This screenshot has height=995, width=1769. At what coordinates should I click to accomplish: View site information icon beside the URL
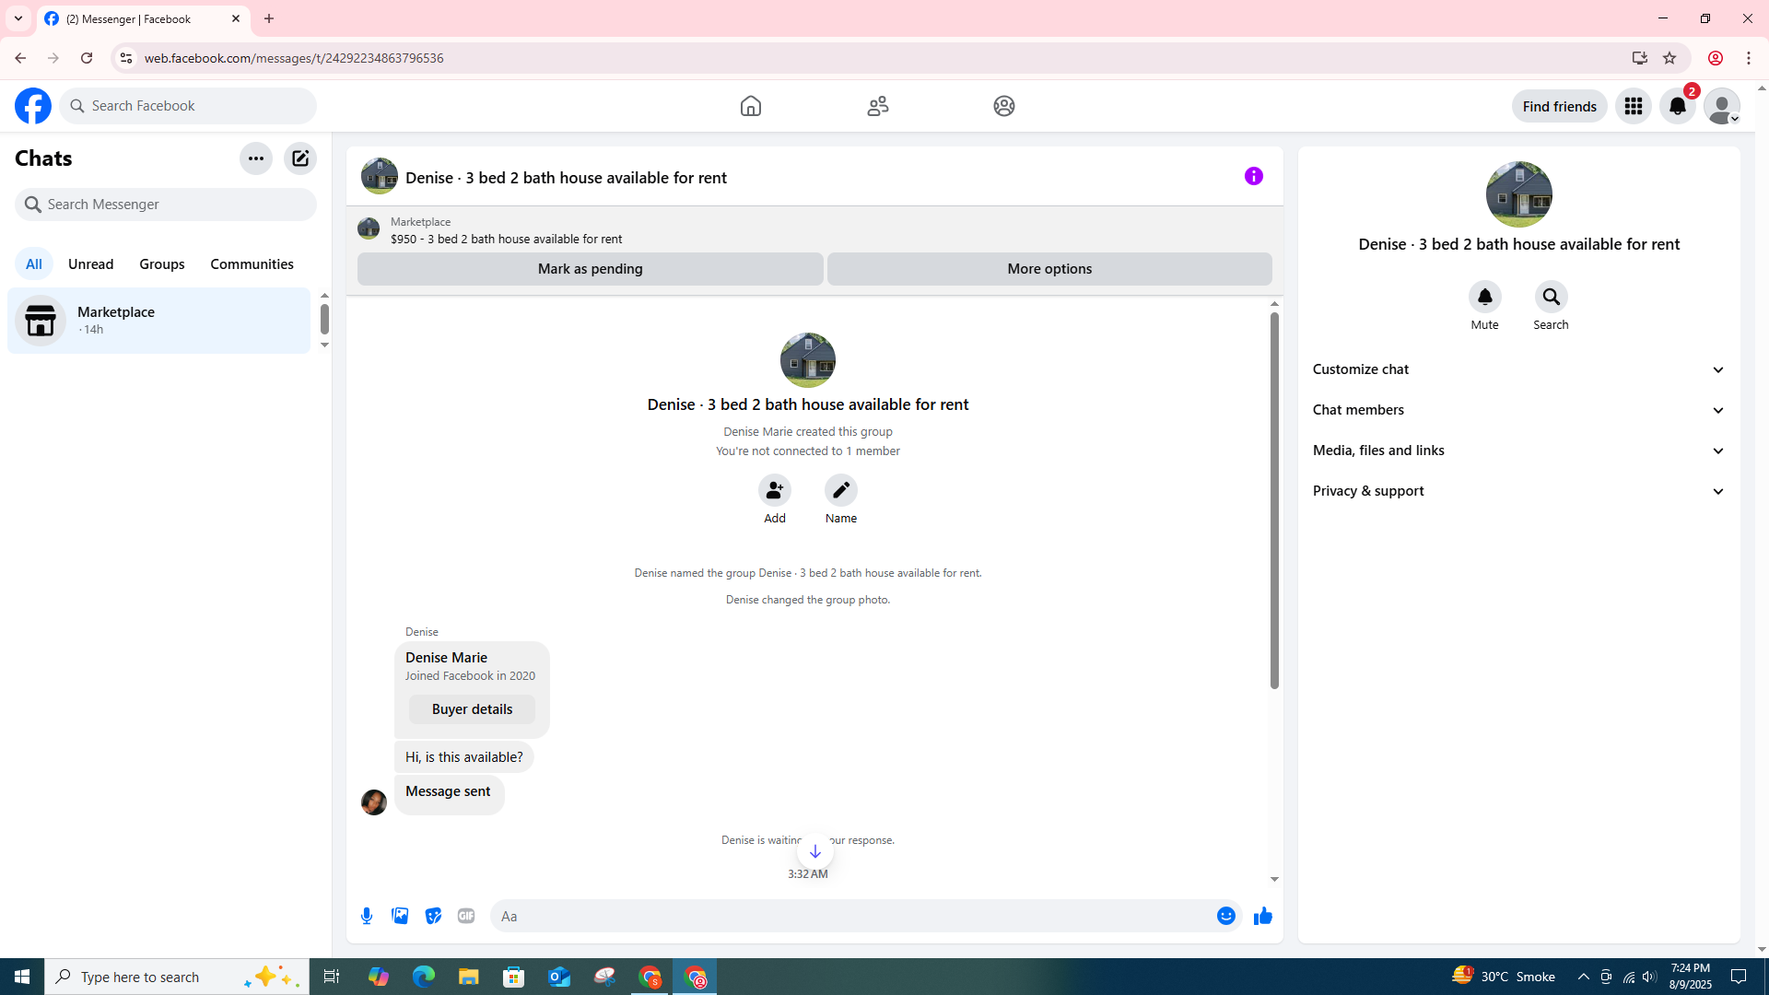[126, 58]
